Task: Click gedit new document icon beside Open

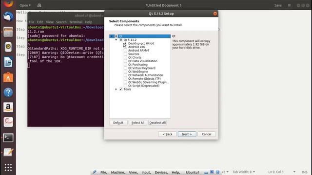Action: (39, 5)
